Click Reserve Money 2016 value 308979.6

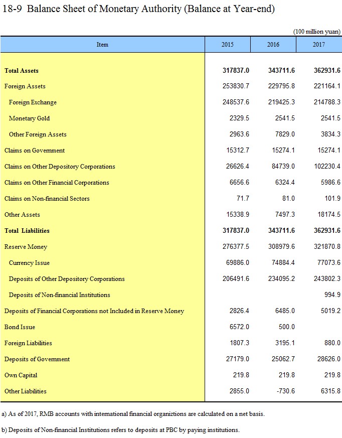pyautogui.click(x=281, y=247)
